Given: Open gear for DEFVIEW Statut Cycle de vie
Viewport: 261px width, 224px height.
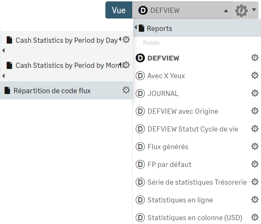Looking at the screenshot, I should tap(255, 129).
